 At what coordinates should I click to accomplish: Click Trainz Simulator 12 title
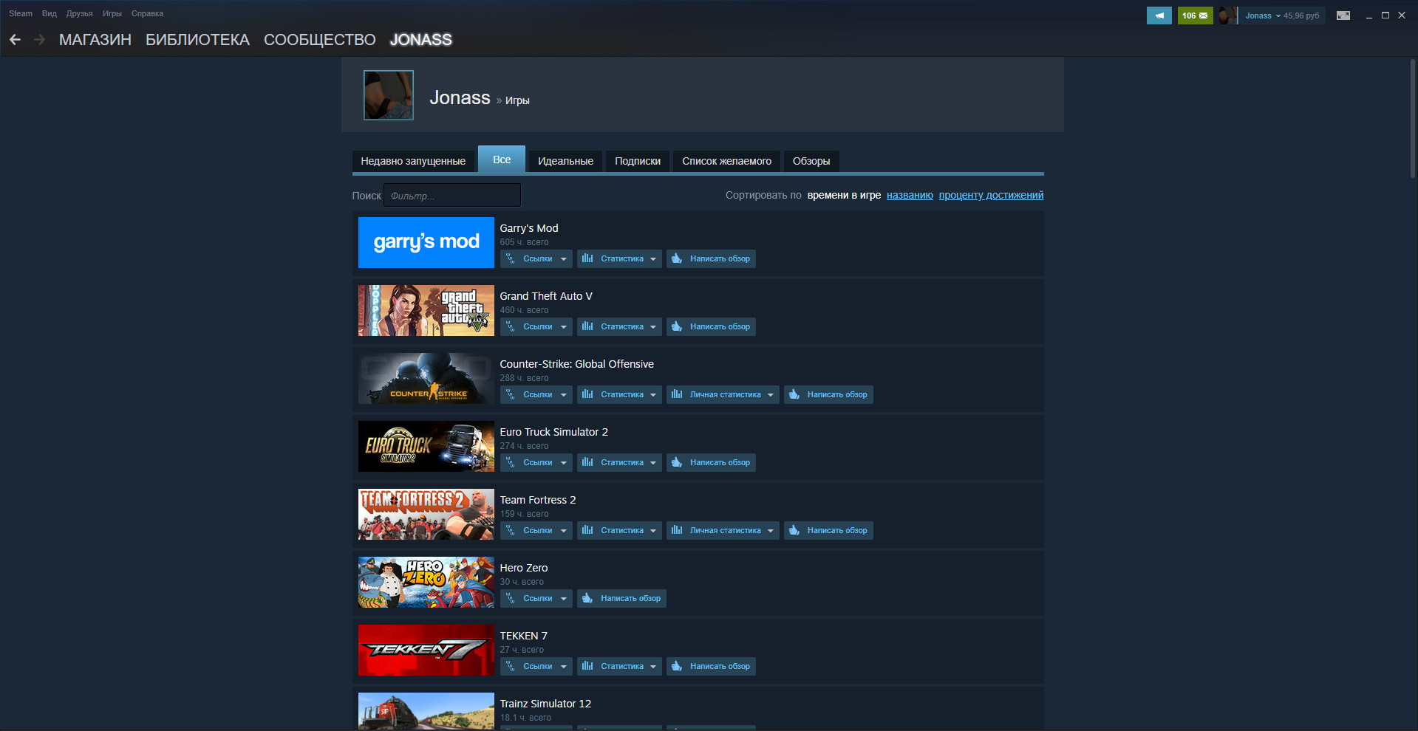pos(545,704)
